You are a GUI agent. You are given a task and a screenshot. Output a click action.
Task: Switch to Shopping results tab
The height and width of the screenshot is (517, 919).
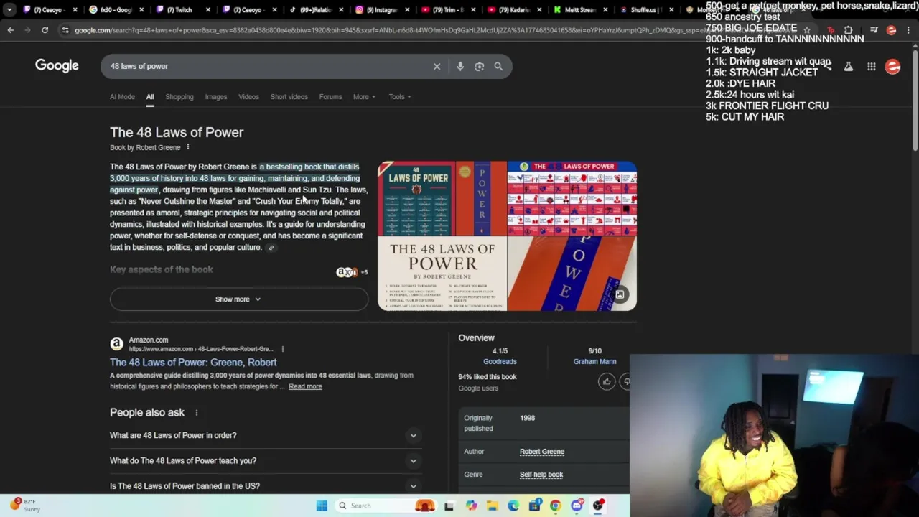click(179, 97)
